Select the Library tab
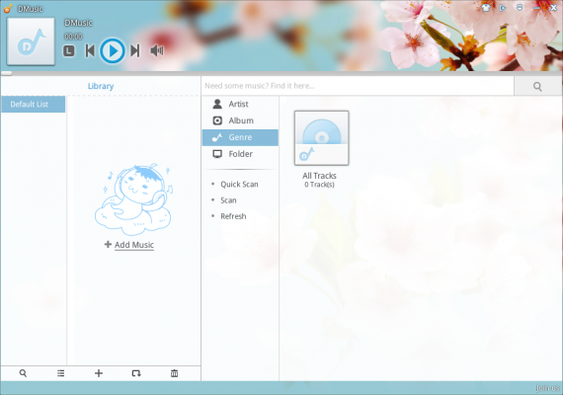The width and height of the screenshot is (563, 395). 101,86
